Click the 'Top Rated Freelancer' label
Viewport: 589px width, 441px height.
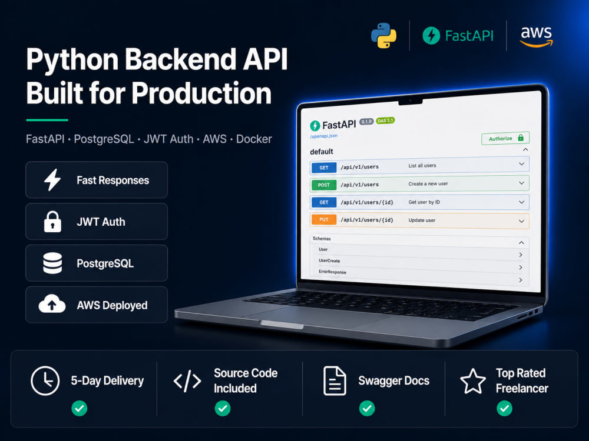(x=522, y=380)
